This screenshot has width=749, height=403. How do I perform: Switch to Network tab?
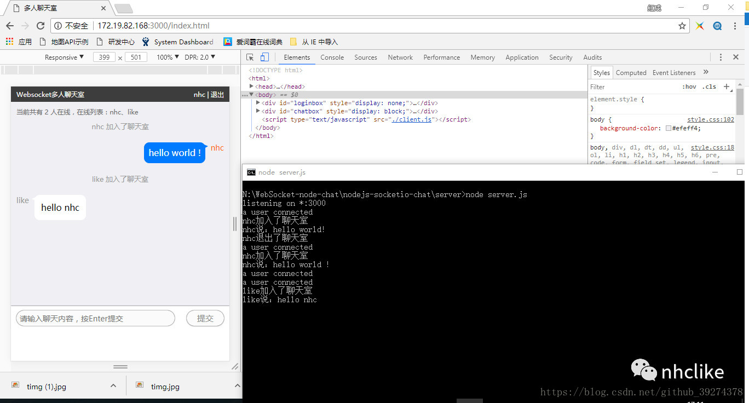pos(400,57)
